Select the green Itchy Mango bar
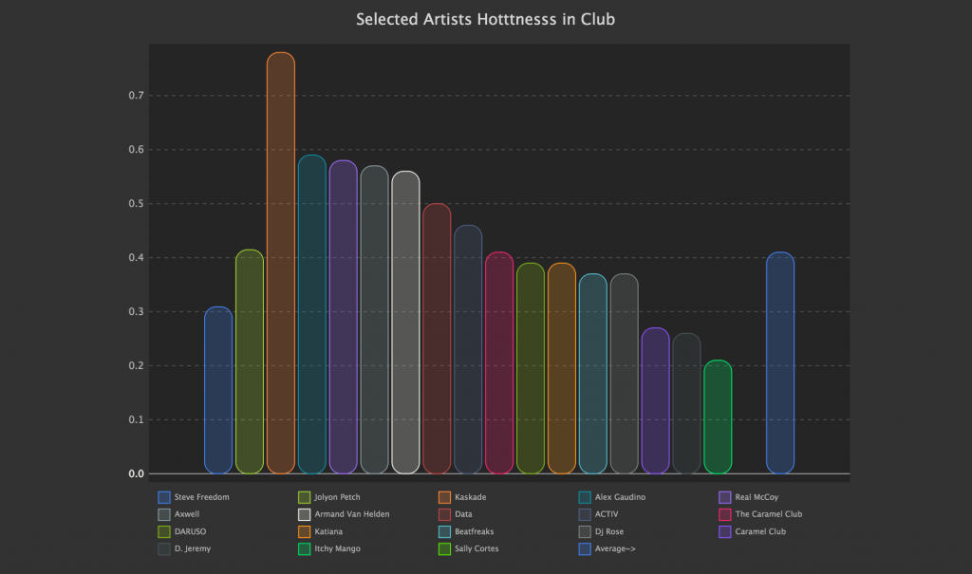Screen dimensions: 972x574 [x=718, y=417]
